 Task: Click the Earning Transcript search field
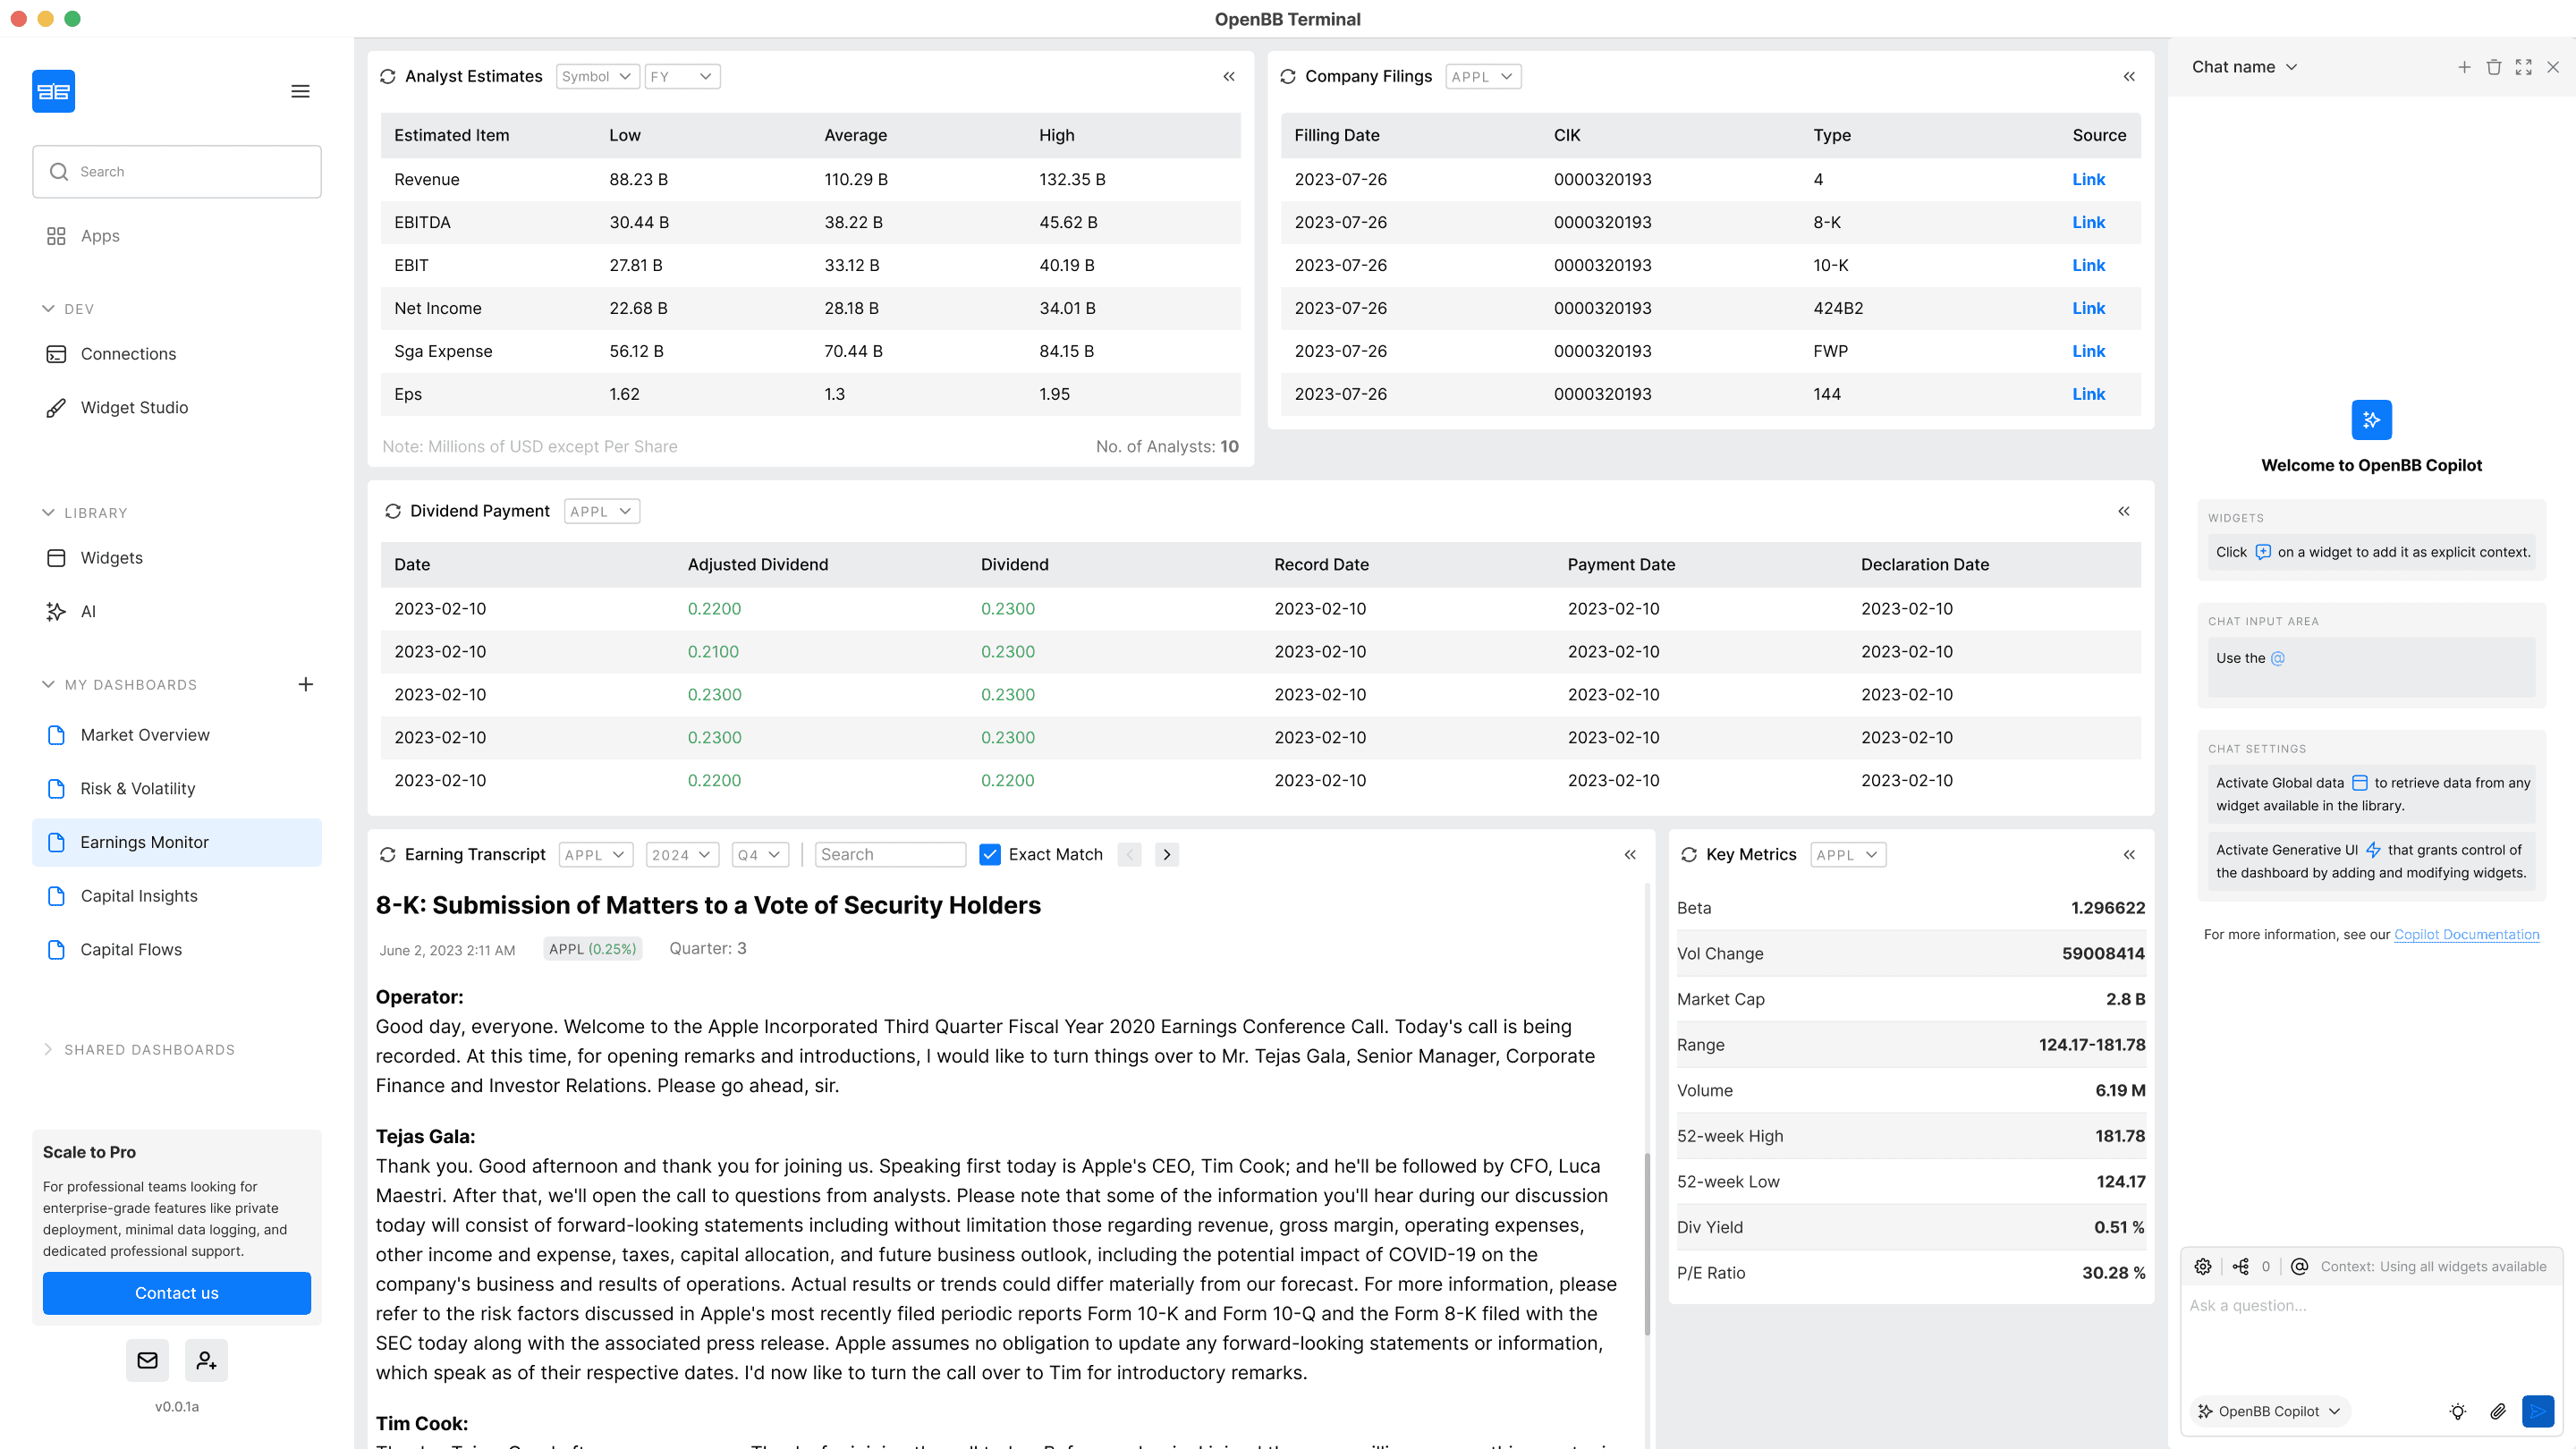[x=889, y=855]
